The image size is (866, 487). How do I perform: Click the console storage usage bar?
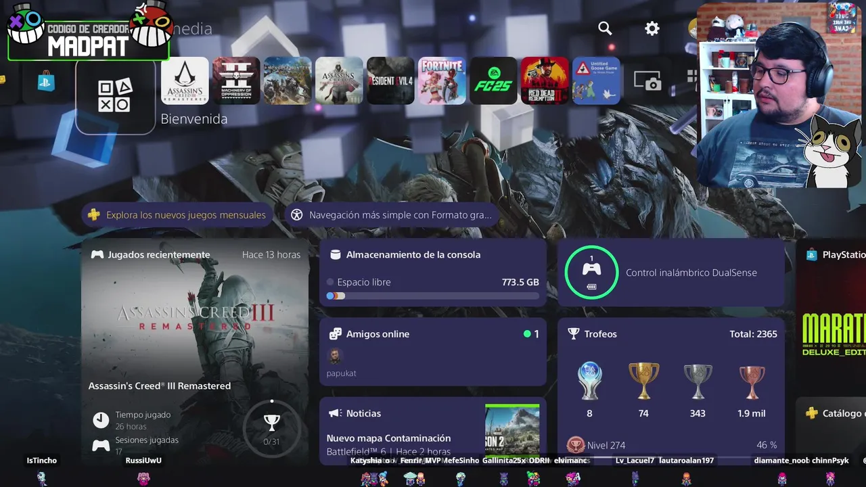click(433, 296)
